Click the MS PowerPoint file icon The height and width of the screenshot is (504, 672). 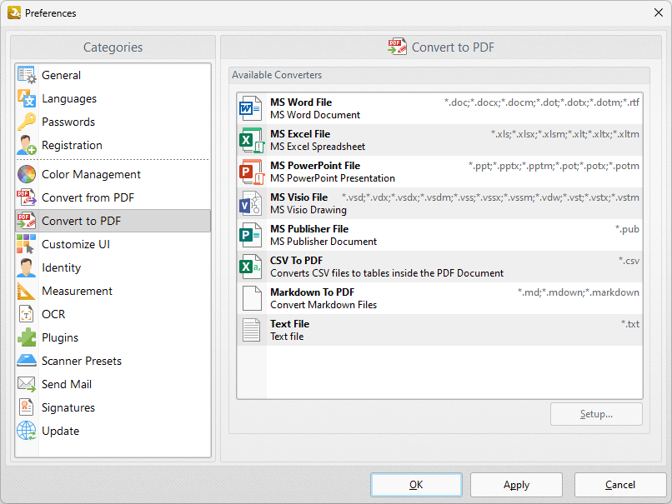[252, 172]
